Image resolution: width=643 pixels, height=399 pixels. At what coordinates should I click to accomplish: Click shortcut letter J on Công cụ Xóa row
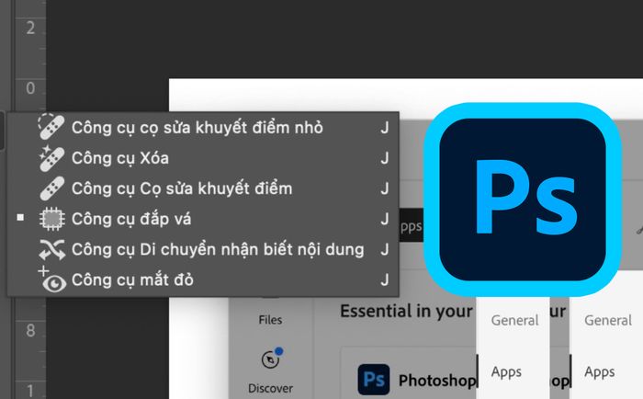coord(384,158)
